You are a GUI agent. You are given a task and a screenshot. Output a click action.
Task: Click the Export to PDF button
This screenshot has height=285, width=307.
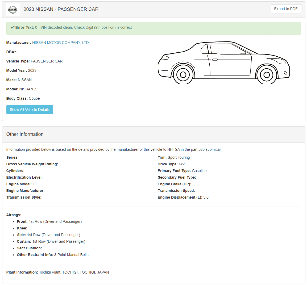[x=286, y=9]
